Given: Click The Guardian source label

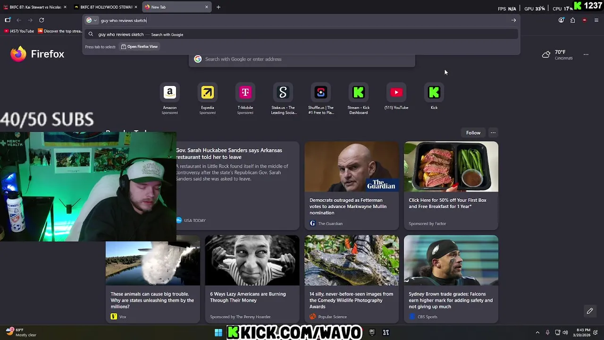Looking at the screenshot, I should pos(330,223).
